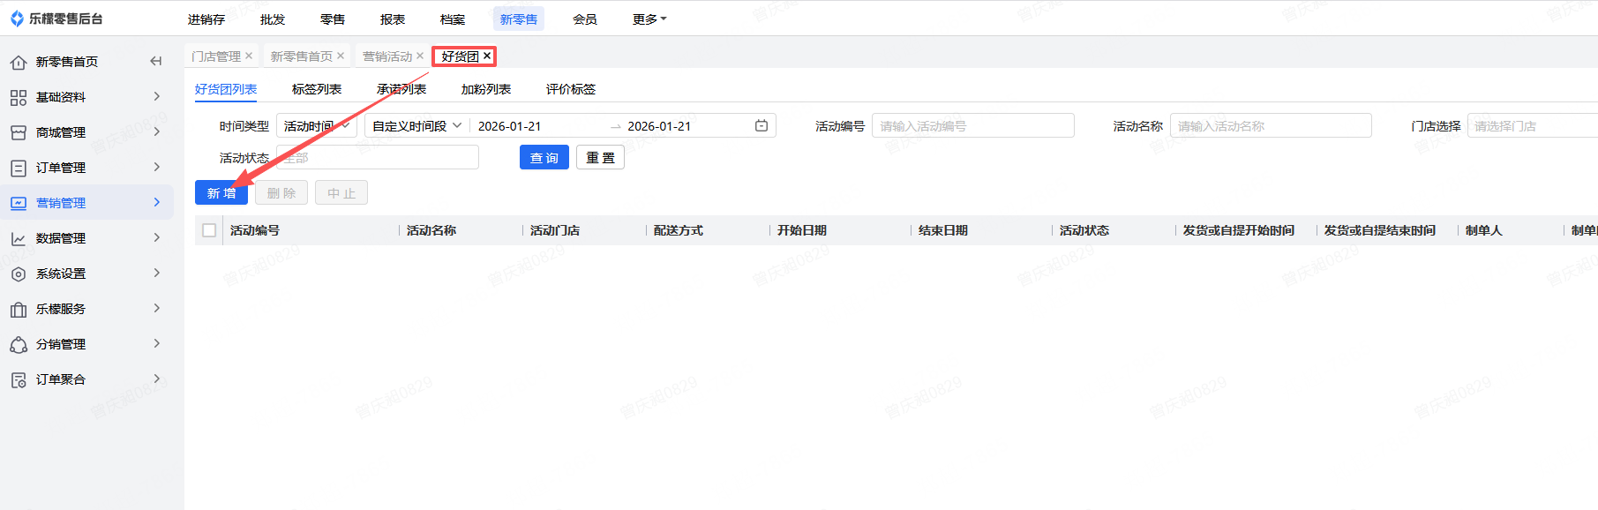The width and height of the screenshot is (1598, 510).
Task: Click the 乐檬零售后台 logo icon
Action: point(17,19)
